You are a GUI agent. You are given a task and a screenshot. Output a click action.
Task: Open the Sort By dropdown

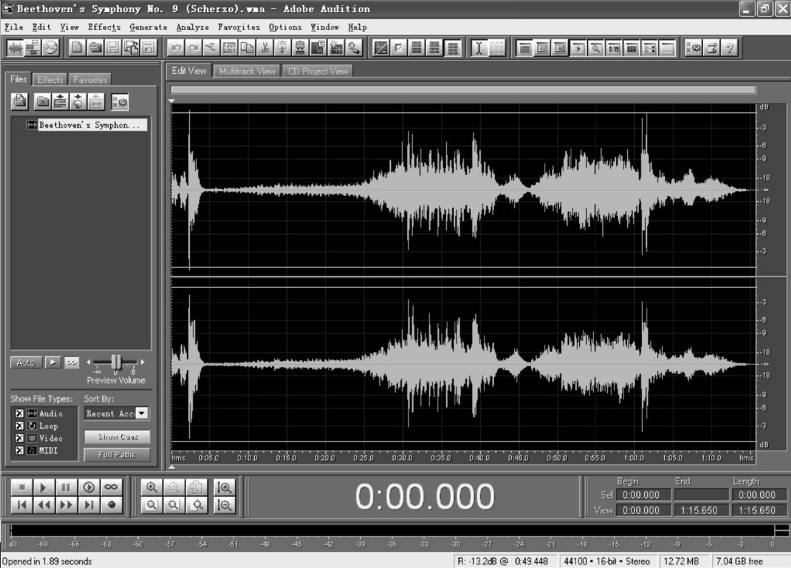142,413
